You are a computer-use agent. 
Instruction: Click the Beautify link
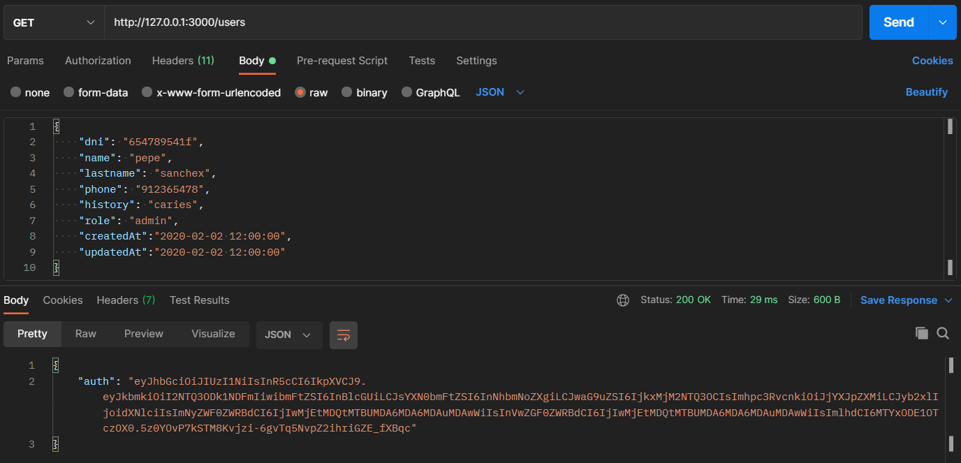[927, 91]
